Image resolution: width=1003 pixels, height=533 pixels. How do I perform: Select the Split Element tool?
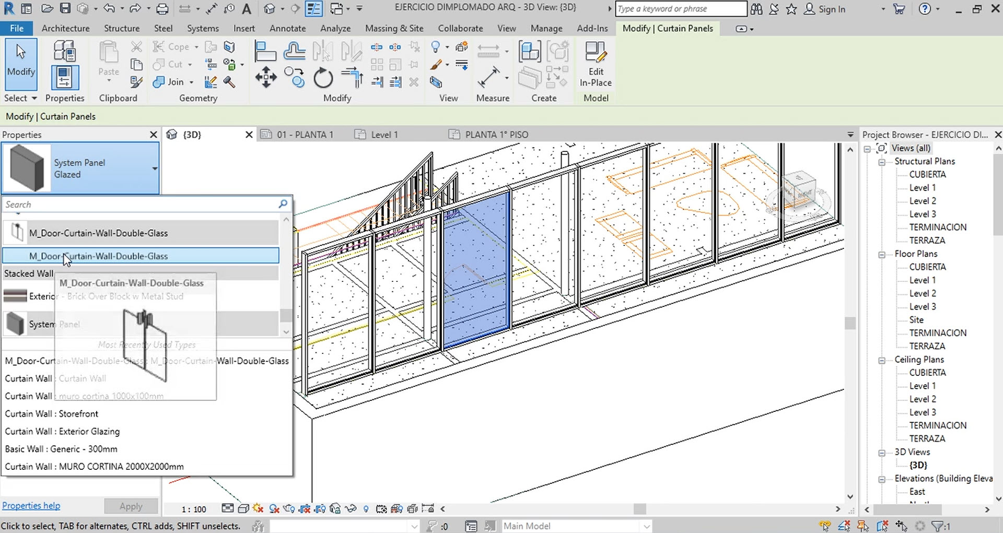click(377, 48)
